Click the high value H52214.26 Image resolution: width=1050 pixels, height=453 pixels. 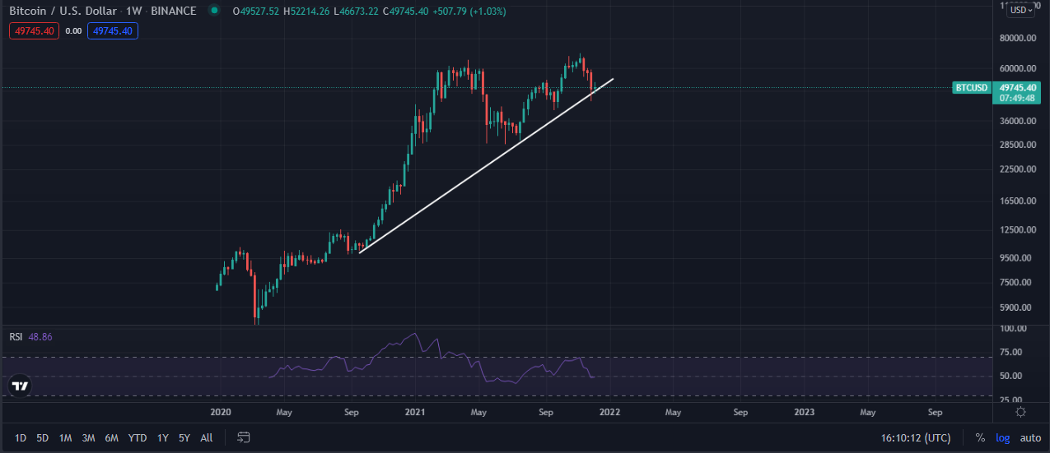tap(307, 12)
